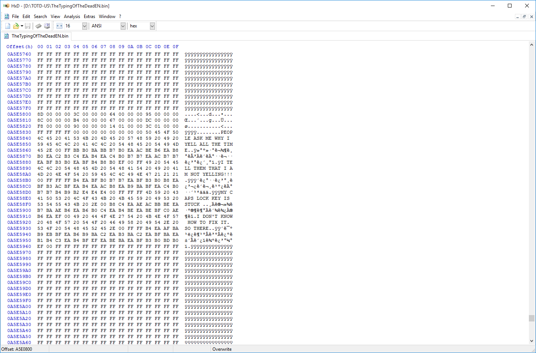Screen dimensions: 536x353
Task: Click the Offset: A5E0800 status field
Action: 17,349
